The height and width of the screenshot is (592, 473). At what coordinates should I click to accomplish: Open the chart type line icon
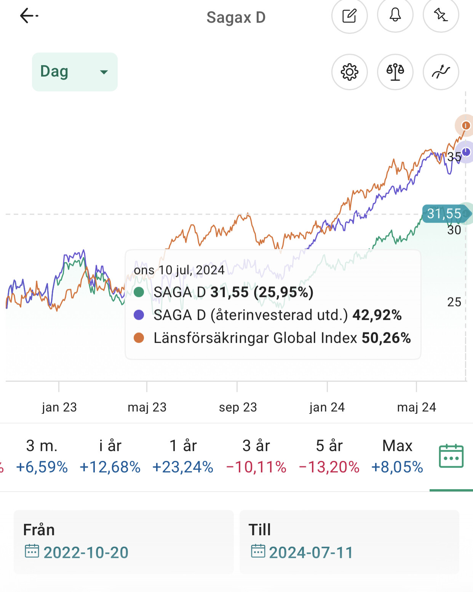(x=441, y=72)
